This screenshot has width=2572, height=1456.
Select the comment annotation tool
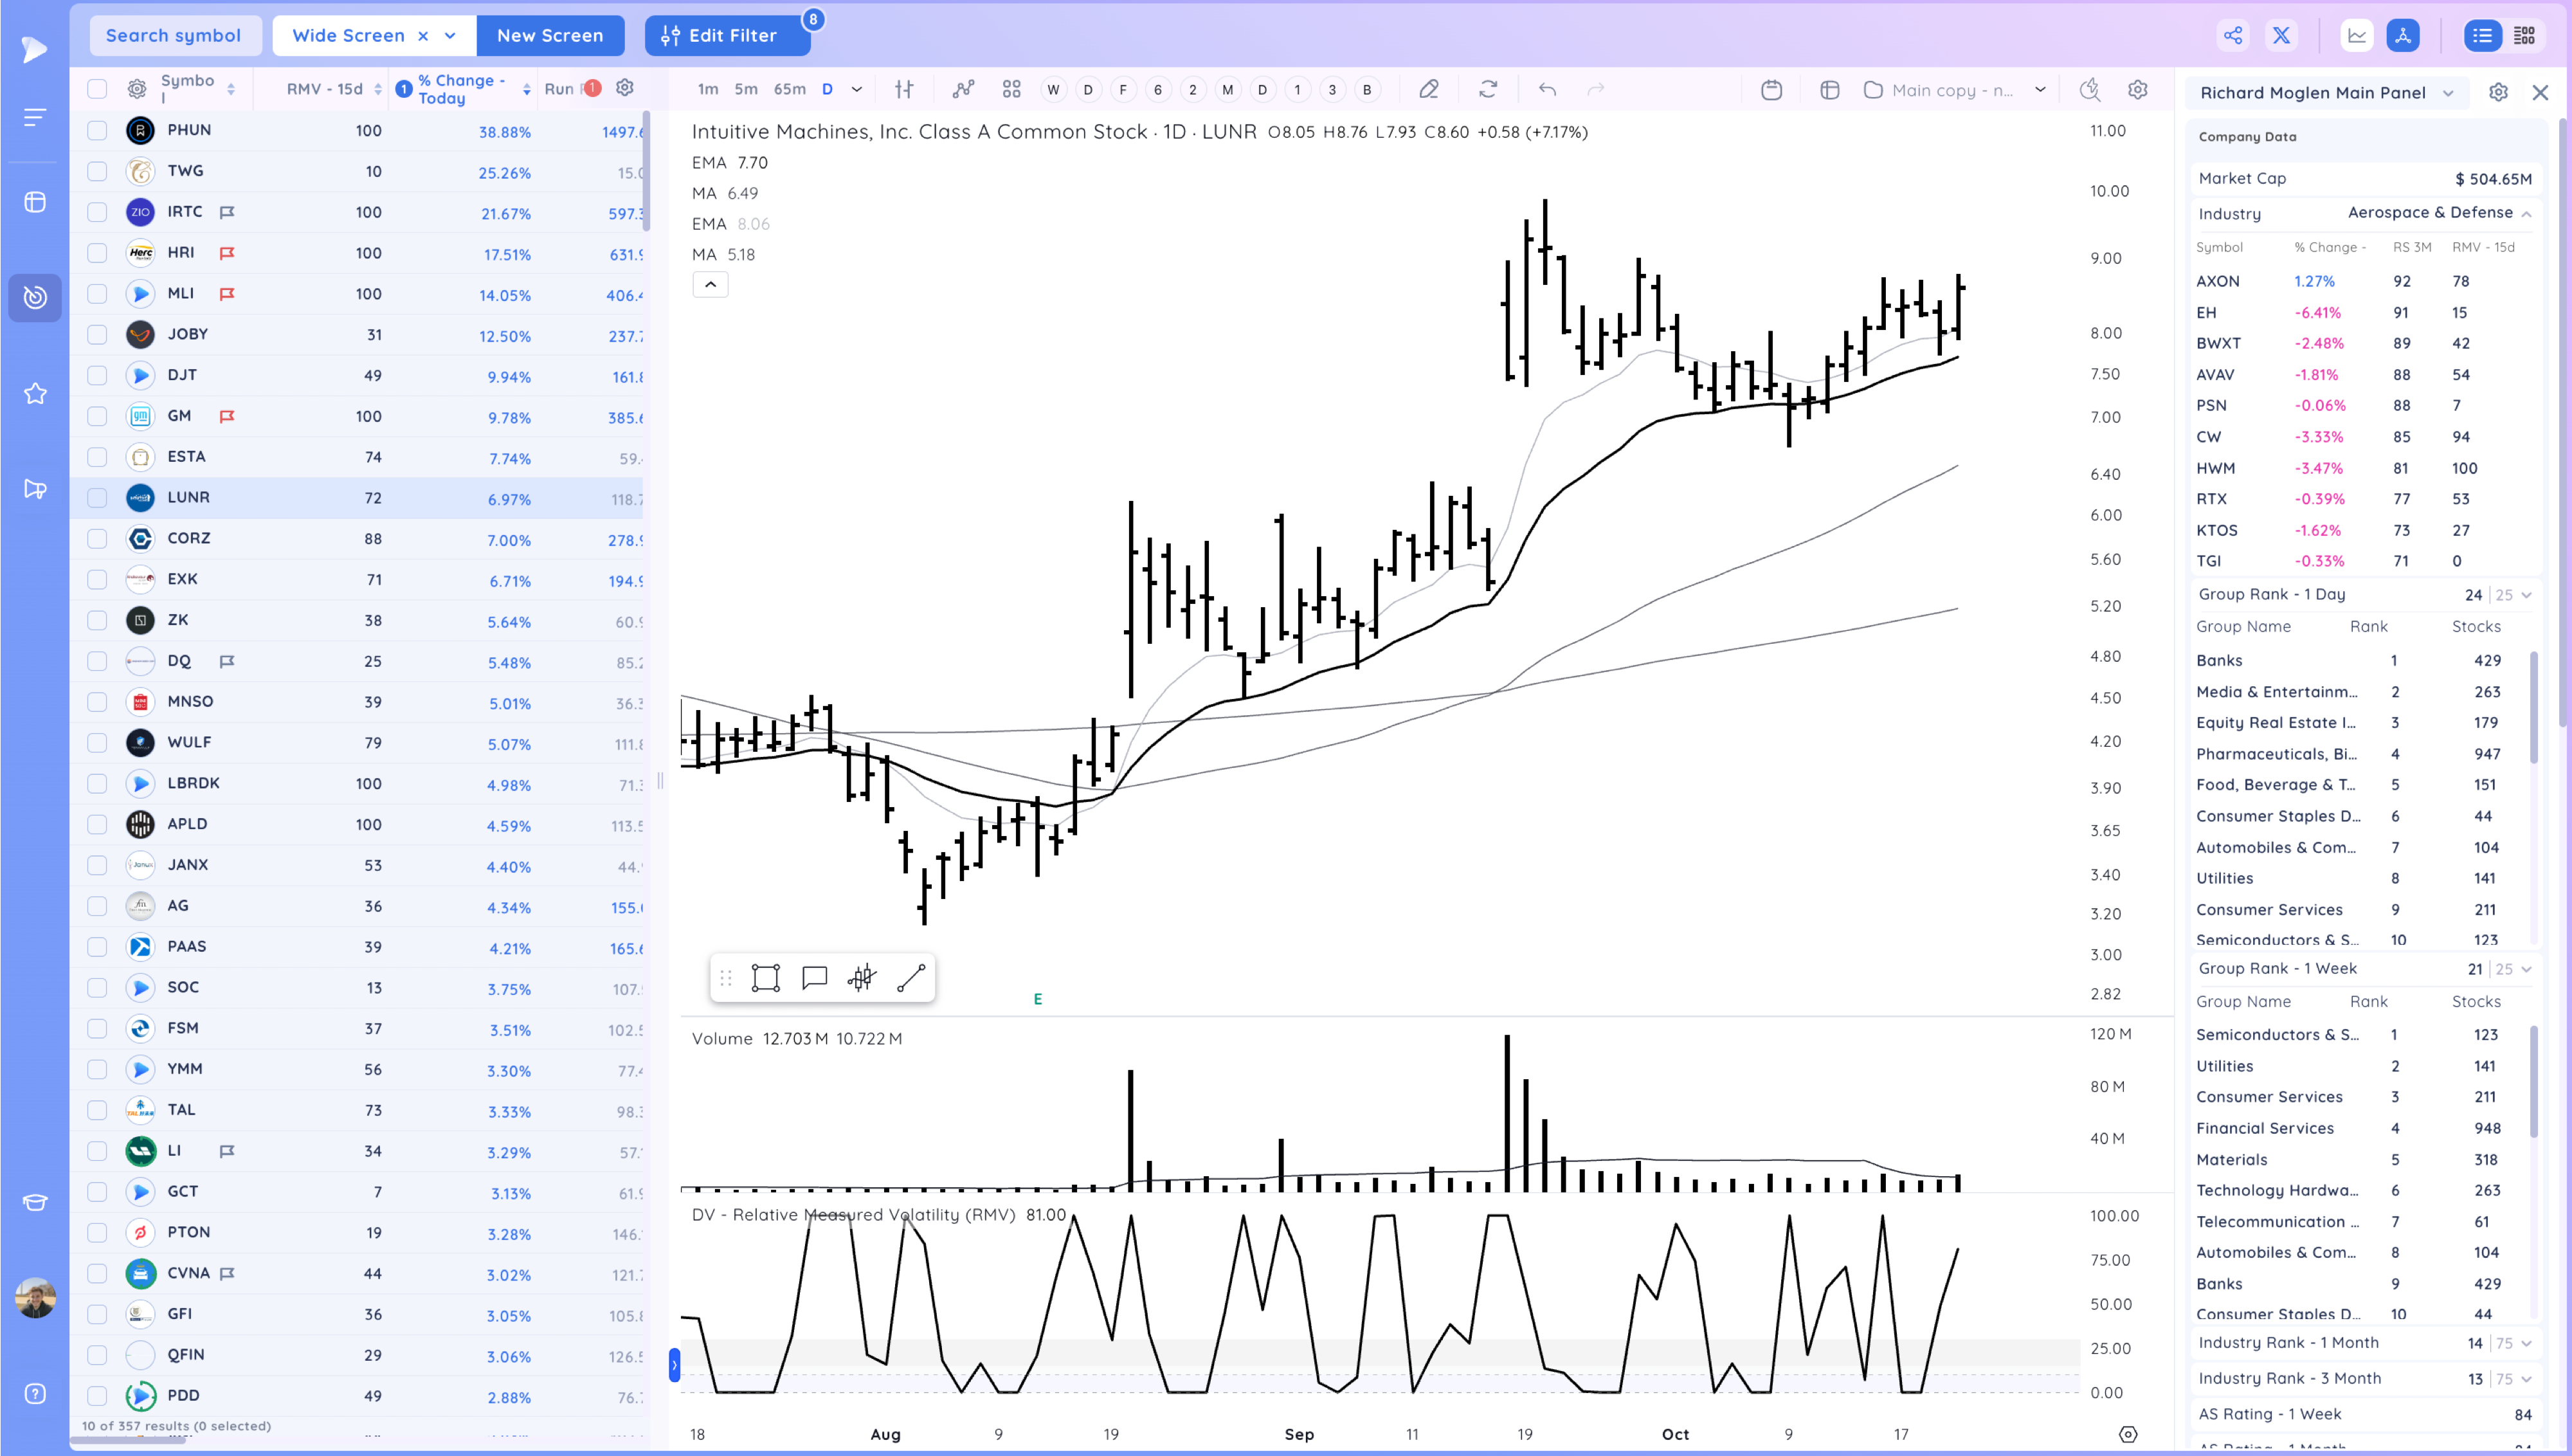click(815, 978)
